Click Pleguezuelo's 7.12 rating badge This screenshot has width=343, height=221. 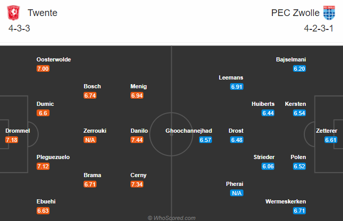[43, 166]
